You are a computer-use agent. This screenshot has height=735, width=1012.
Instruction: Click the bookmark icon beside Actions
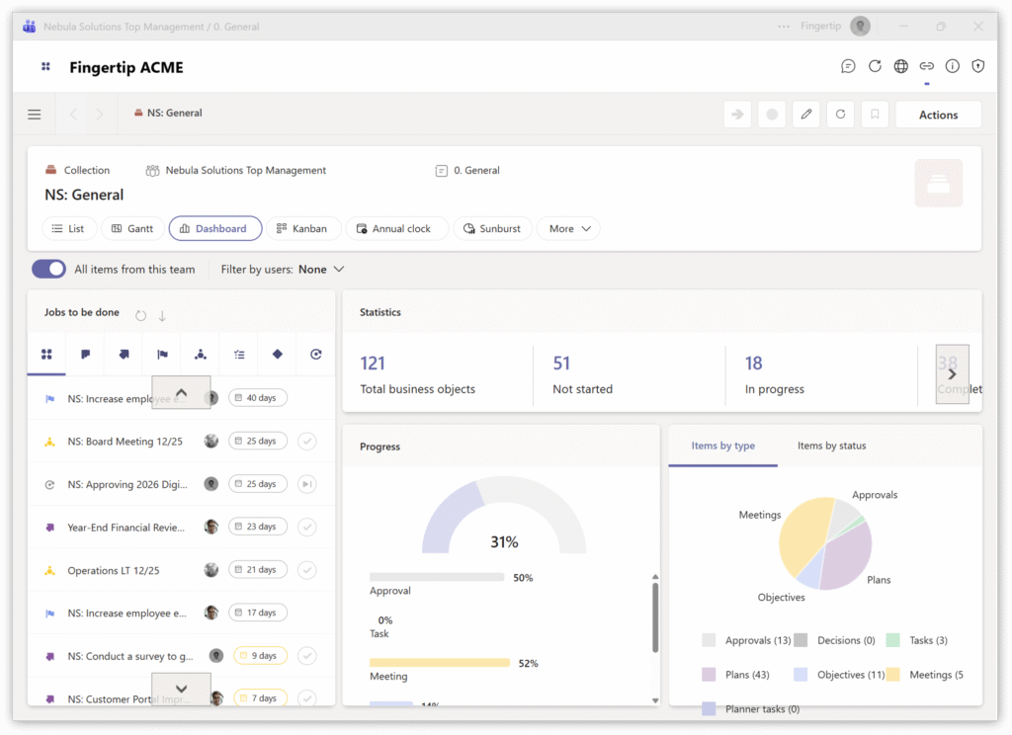(x=875, y=115)
